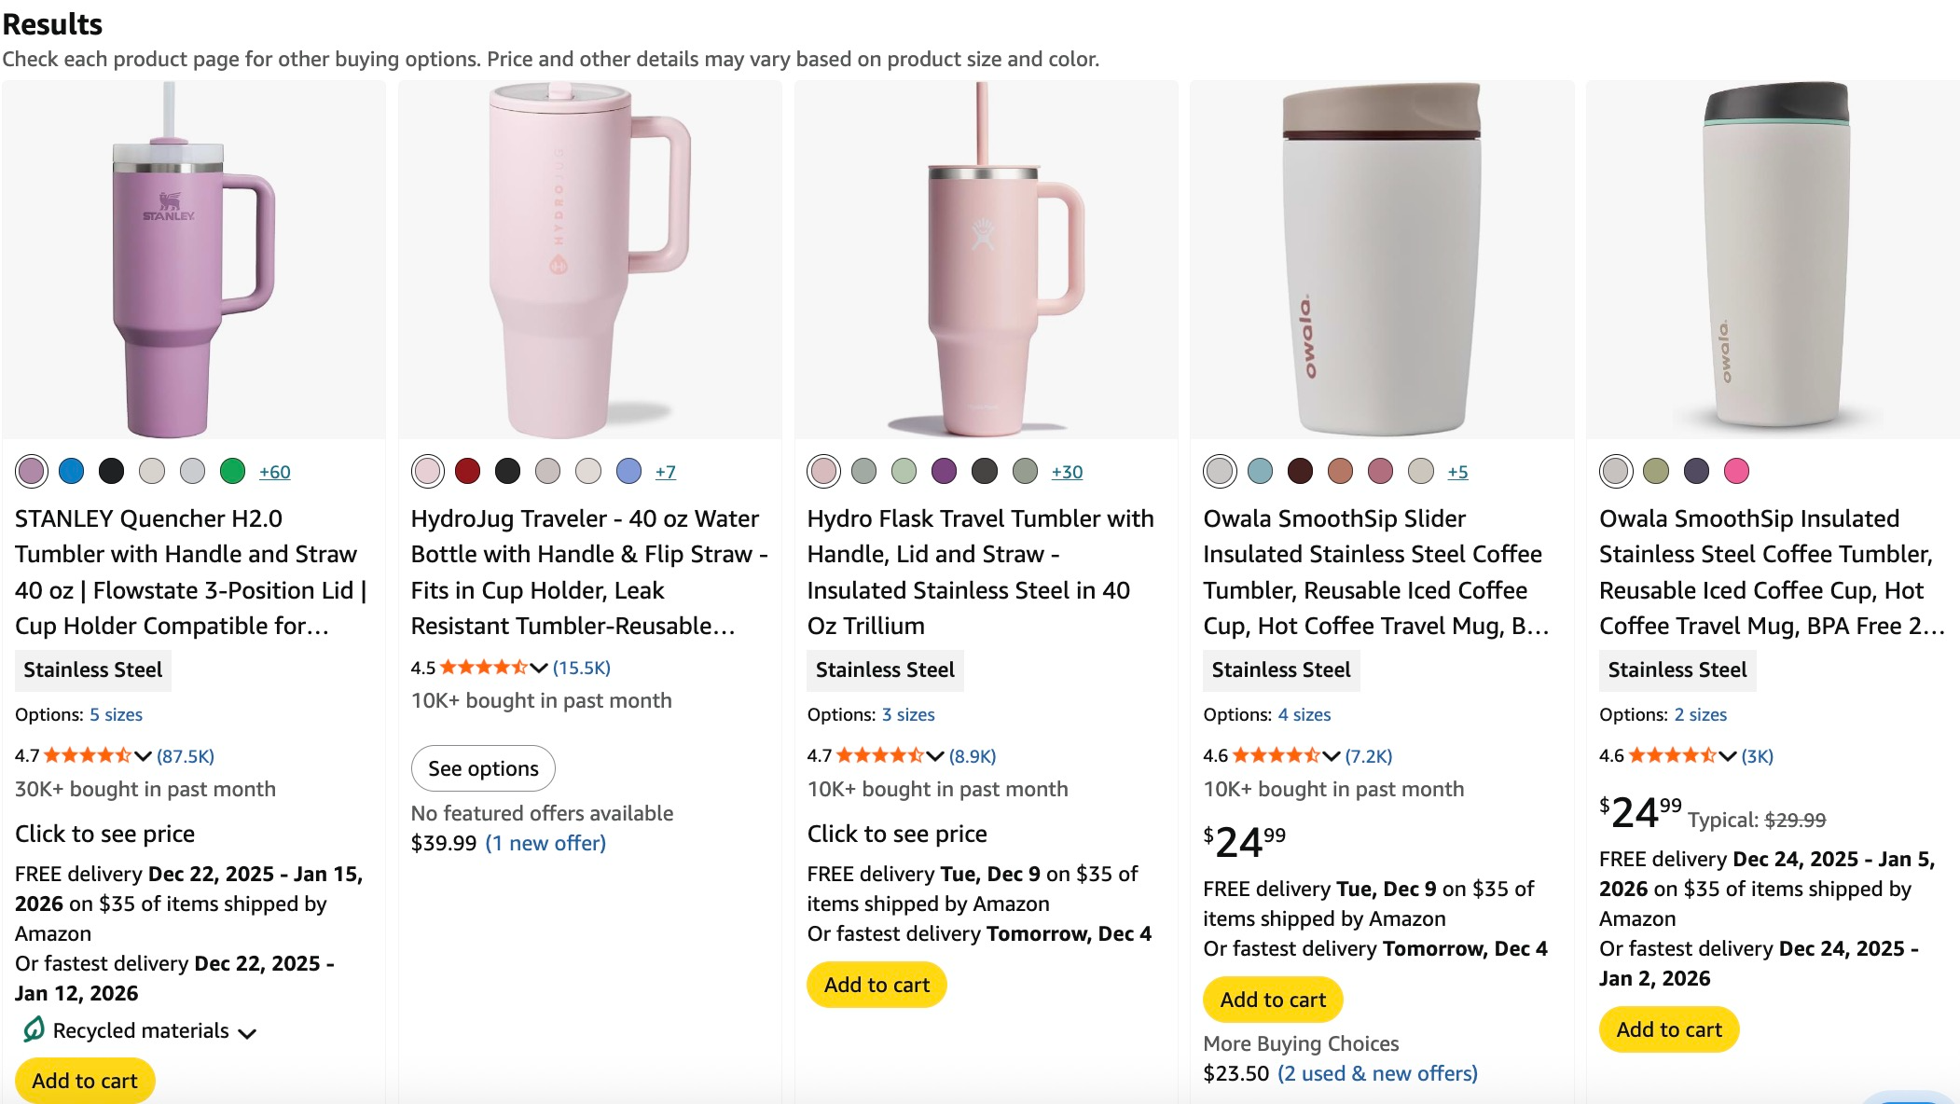
Task: Show +30 more colors for Hydro Flask
Action: 1066,472
